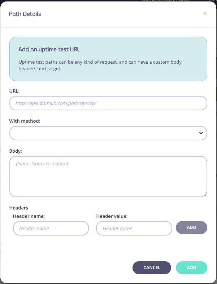The width and height of the screenshot is (217, 284).
Task: Click the Header name input
Action: pyautogui.click(x=51, y=228)
